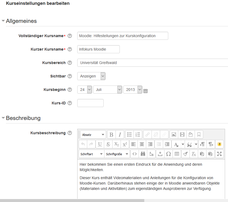Open the calendar picker next to Kursbeginn
The width and height of the screenshot is (228, 202).
[145, 91]
